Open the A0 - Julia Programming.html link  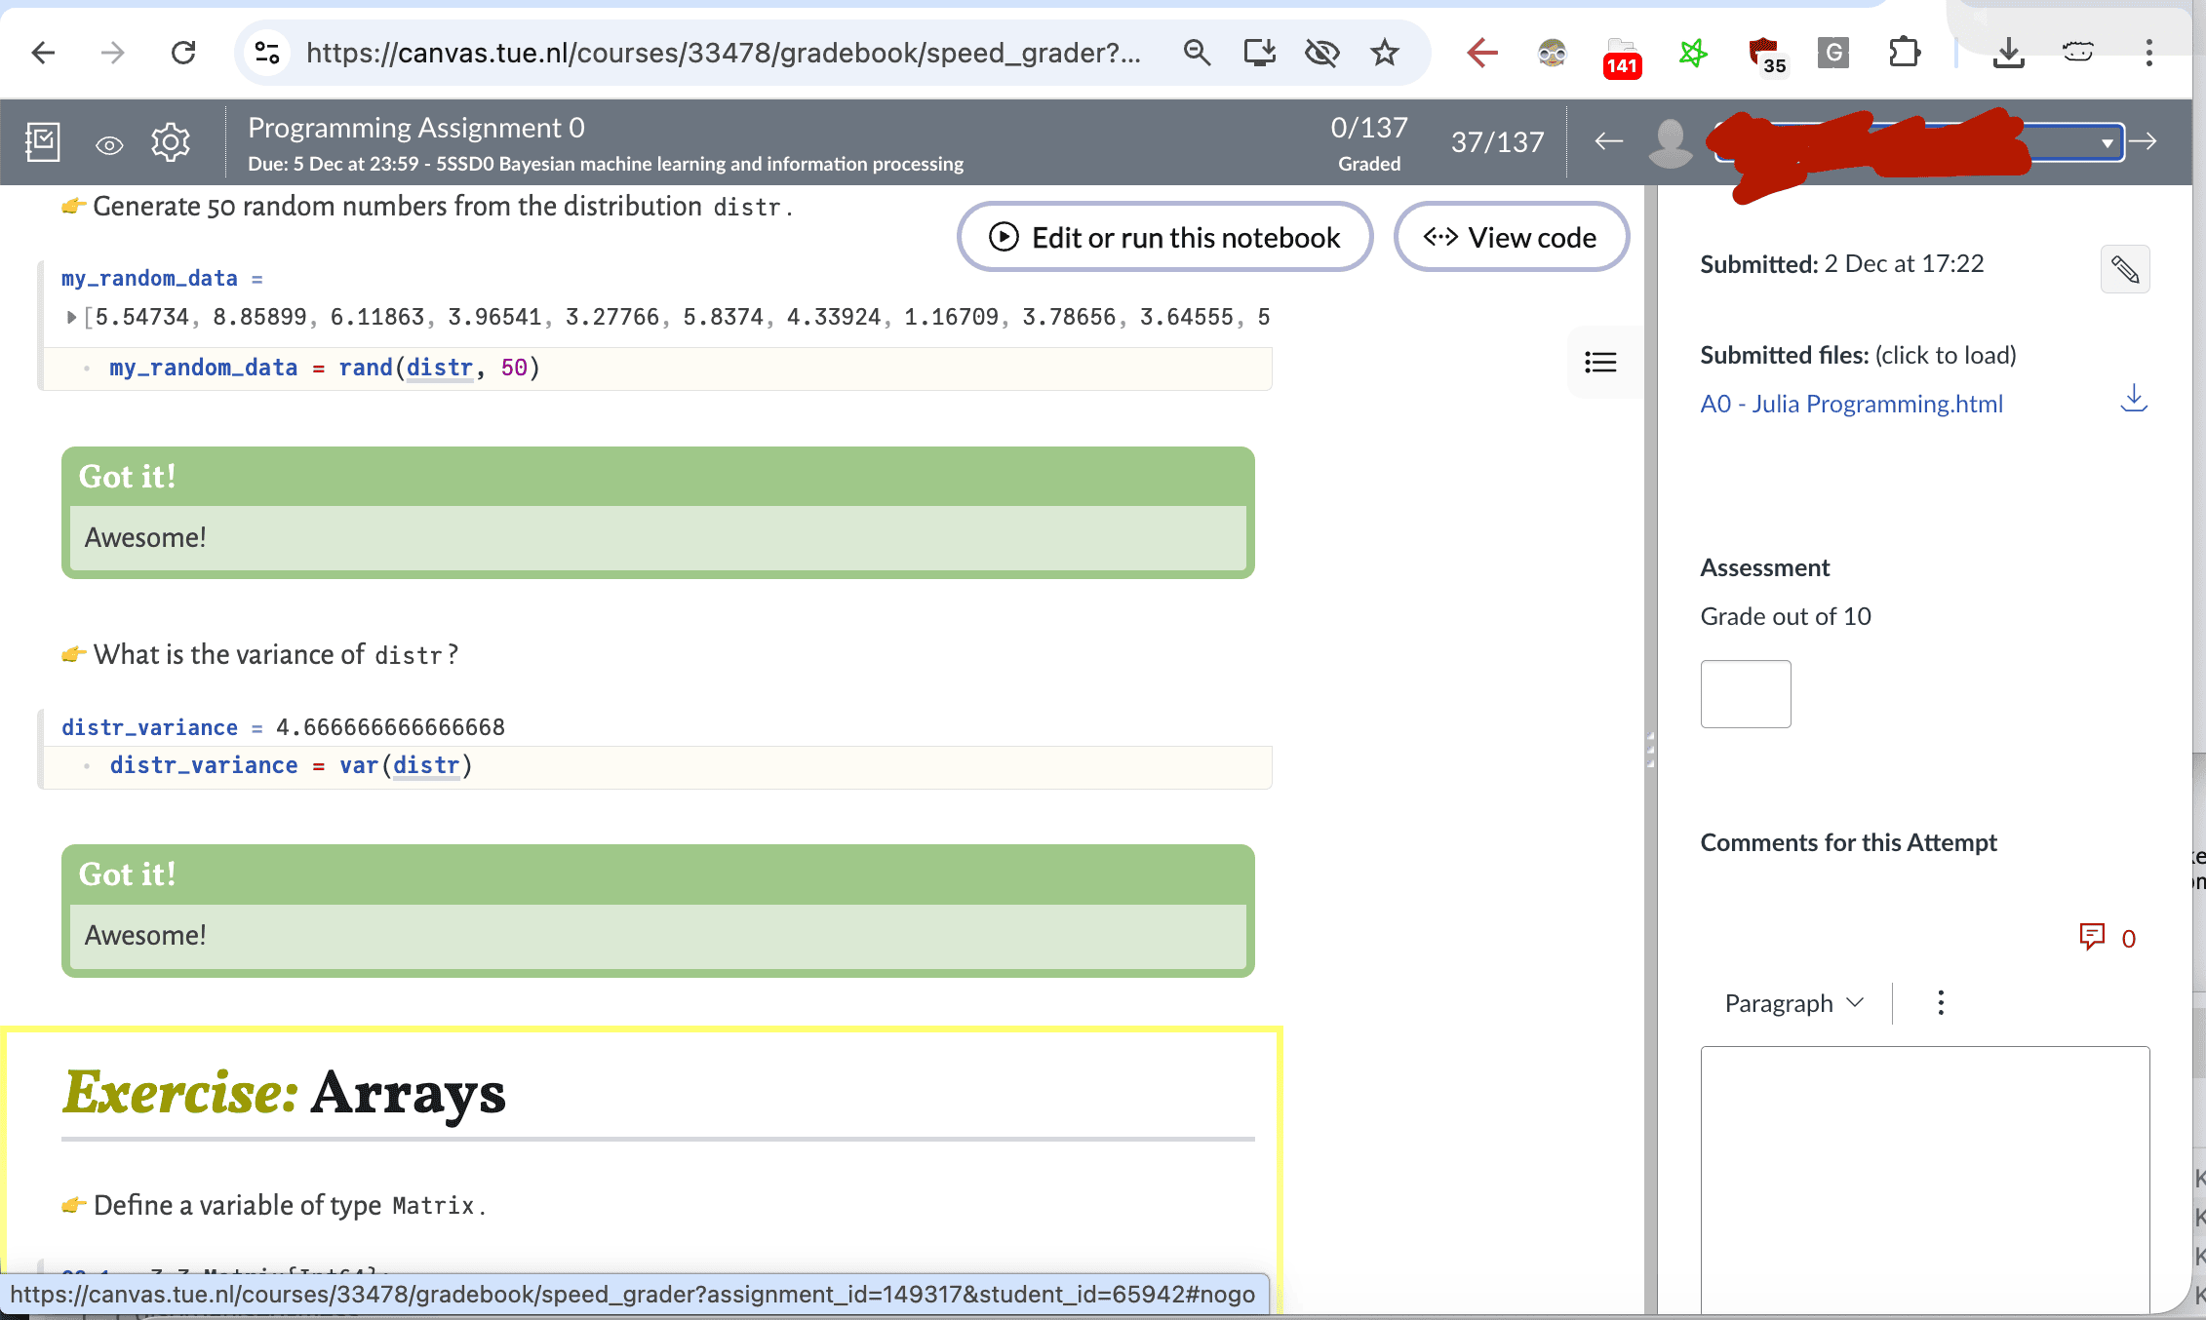pos(1851,403)
